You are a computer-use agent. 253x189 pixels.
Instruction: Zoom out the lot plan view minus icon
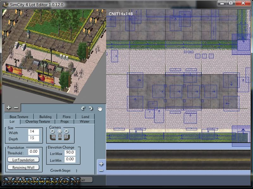101,170
